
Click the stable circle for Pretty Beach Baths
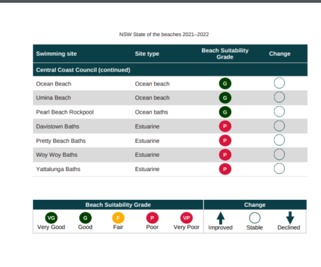click(279, 140)
